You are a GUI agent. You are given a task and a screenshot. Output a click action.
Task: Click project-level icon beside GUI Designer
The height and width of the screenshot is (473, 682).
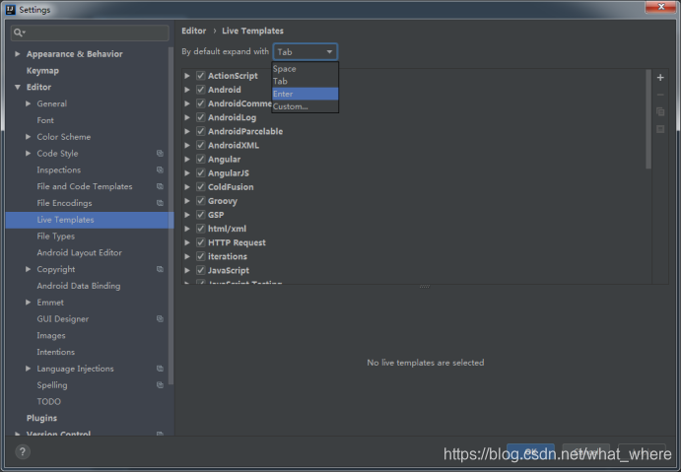pyautogui.click(x=160, y=318)
